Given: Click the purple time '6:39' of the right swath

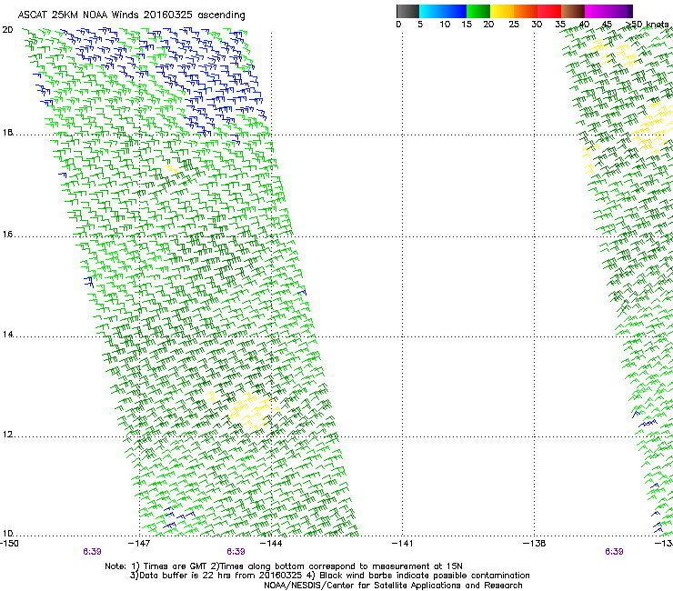Looking at the screenshot, I should pyautogui.click(x=614, y=552).
